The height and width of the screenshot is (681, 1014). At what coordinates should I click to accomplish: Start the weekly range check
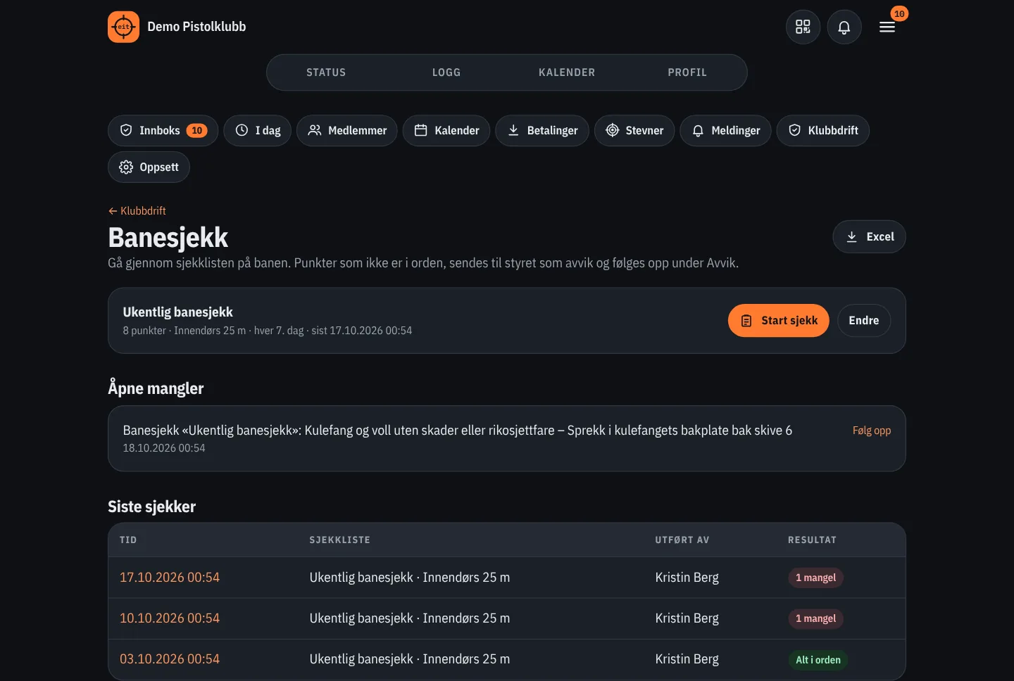779,320
